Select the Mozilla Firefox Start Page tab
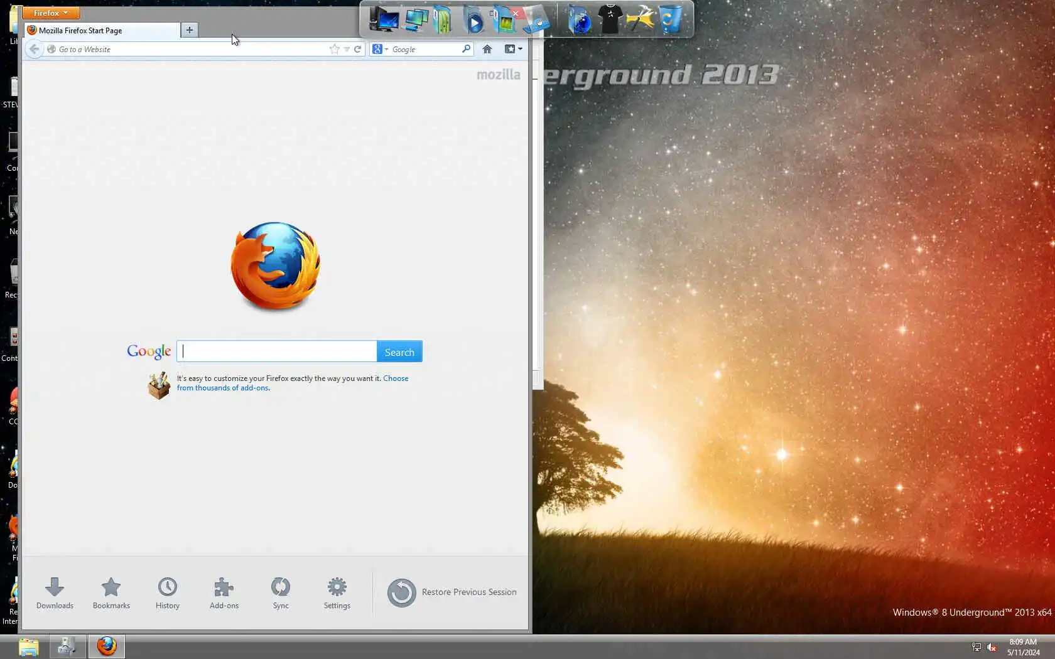 point(102,30)
